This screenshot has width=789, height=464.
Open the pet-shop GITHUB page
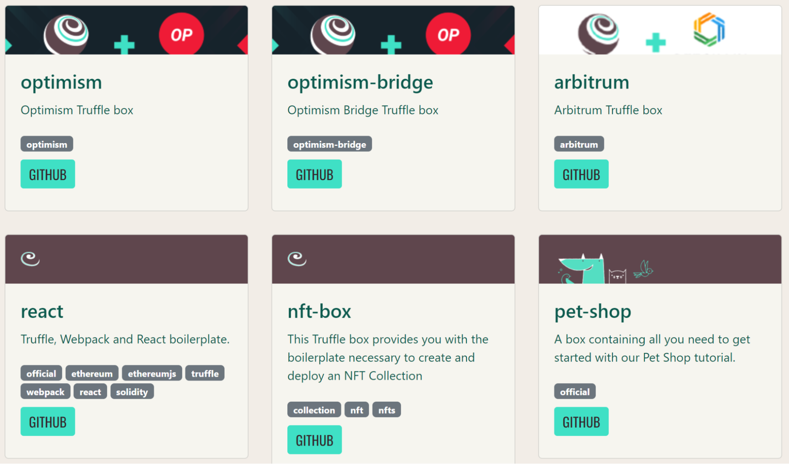(581, 421)
